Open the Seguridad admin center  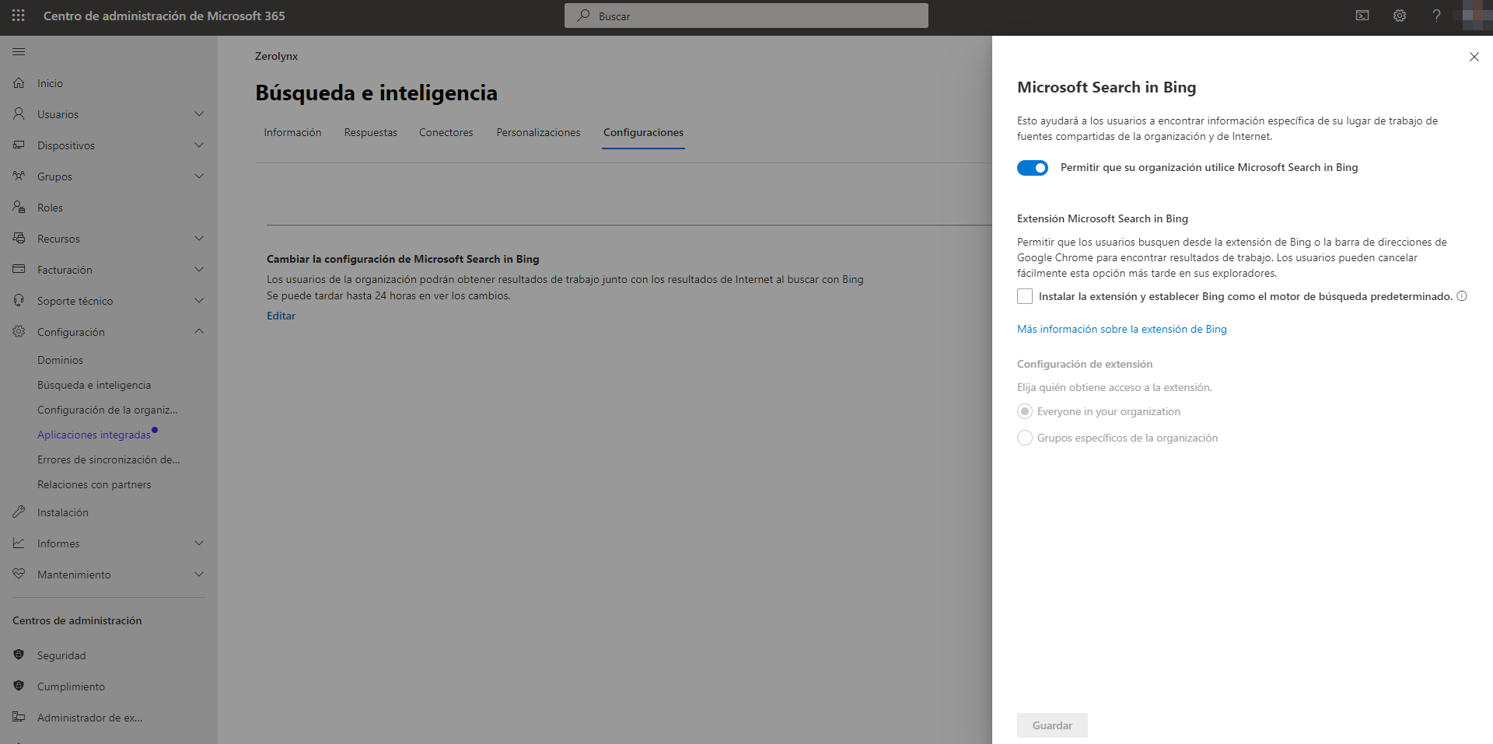click(x=61, y=655)
